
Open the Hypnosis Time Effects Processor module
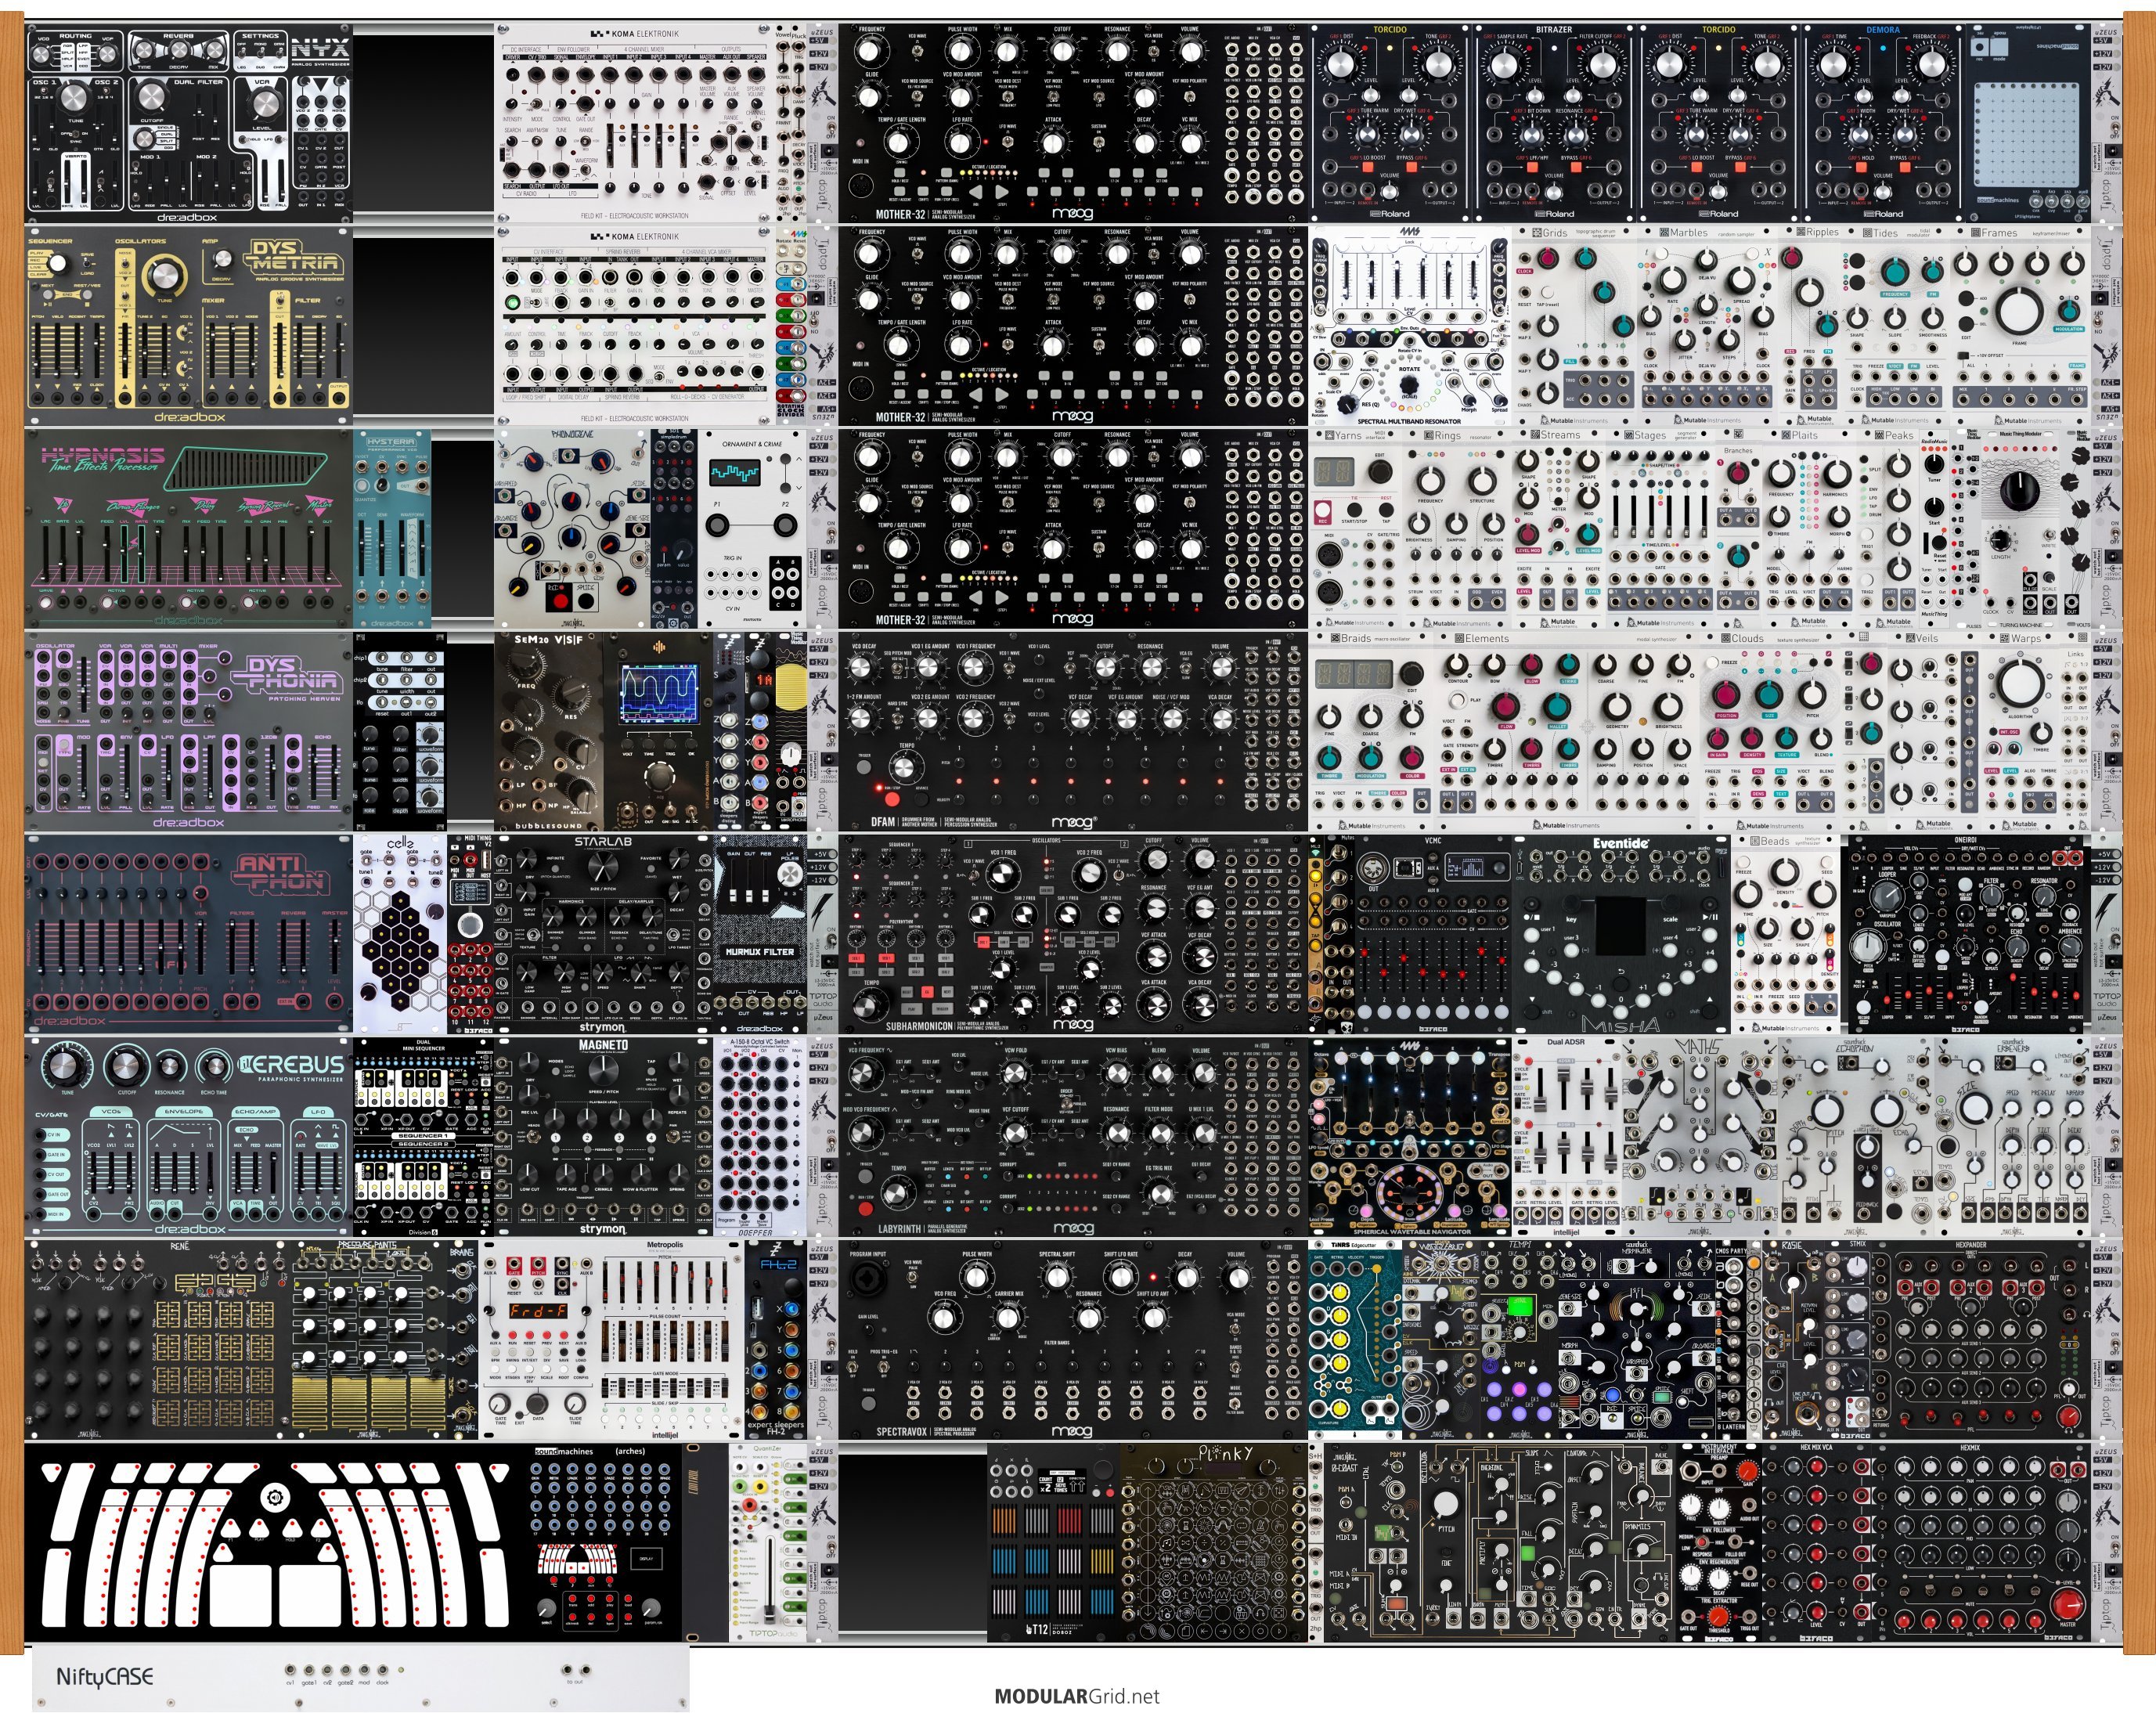tap(189, 529)
